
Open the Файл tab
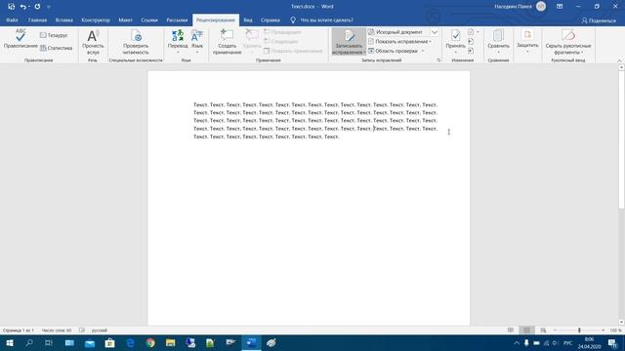click(12, 19)
